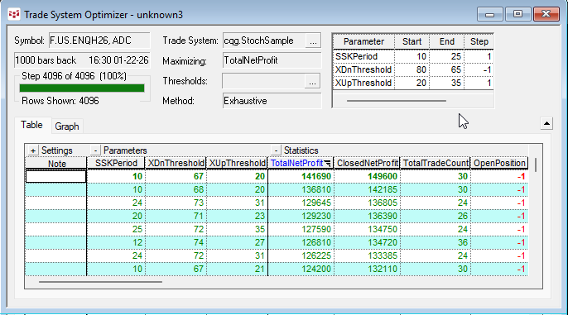This screenshot has width=568, height=315.
Task: Click the XDnThreshold column header
Action: point(176,163)
